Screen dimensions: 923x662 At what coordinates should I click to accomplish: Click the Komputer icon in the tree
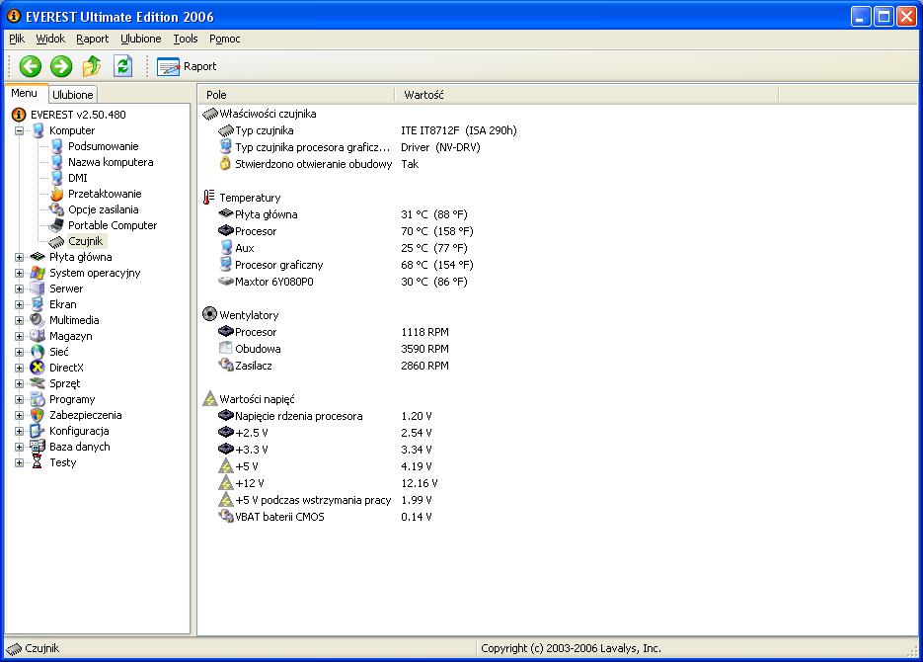point(38,130)
